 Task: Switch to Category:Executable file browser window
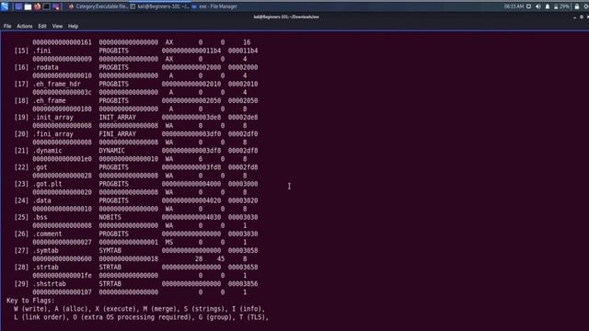[98, 6]
